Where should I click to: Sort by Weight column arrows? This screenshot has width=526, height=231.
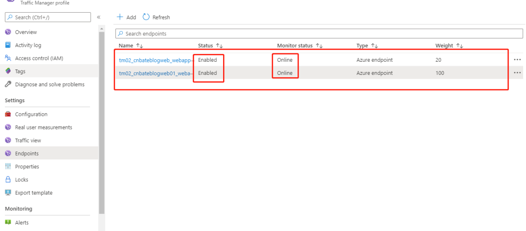tap(460, 46)
